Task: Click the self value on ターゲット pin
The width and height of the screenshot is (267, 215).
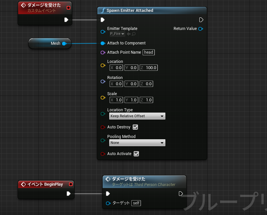Action: pos(136,203)
